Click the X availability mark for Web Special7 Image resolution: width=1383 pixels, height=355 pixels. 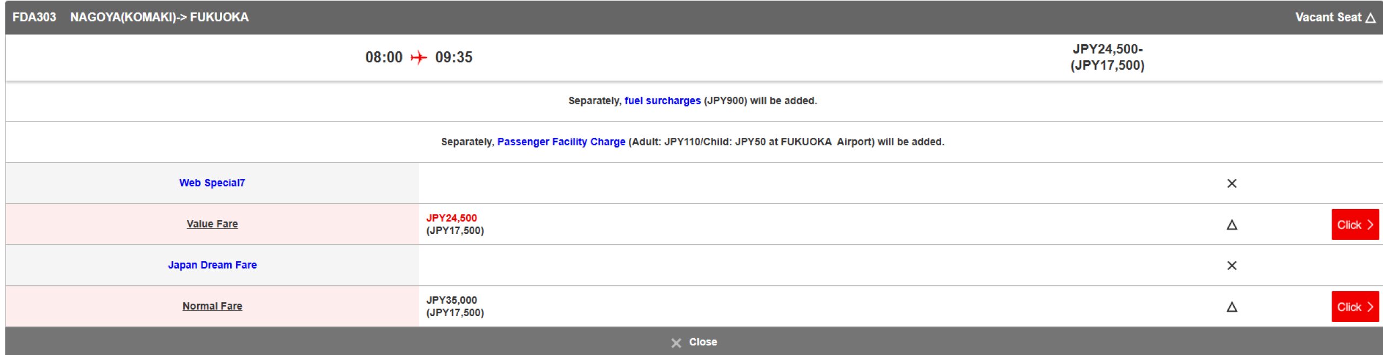tap(1231, 184)
